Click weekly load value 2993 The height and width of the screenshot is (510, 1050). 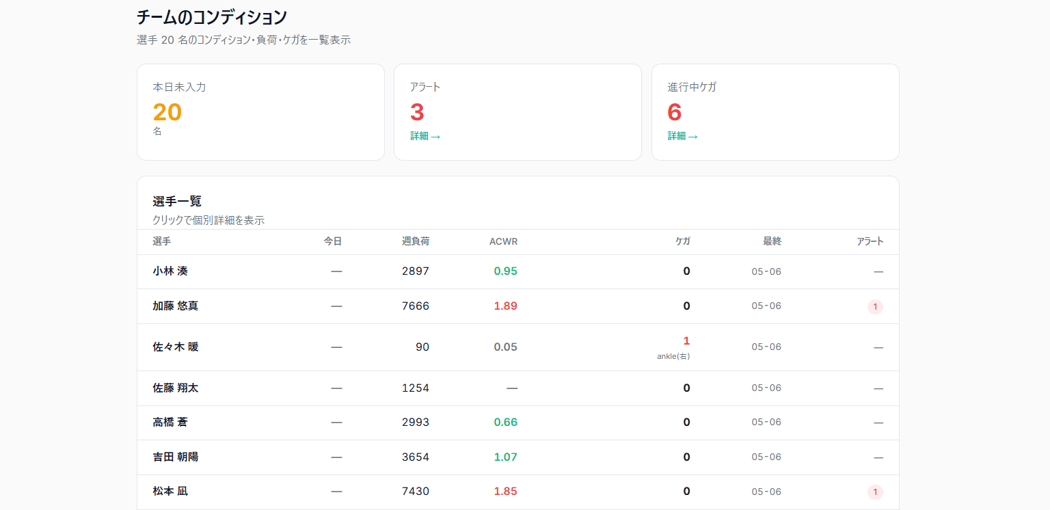416,422
